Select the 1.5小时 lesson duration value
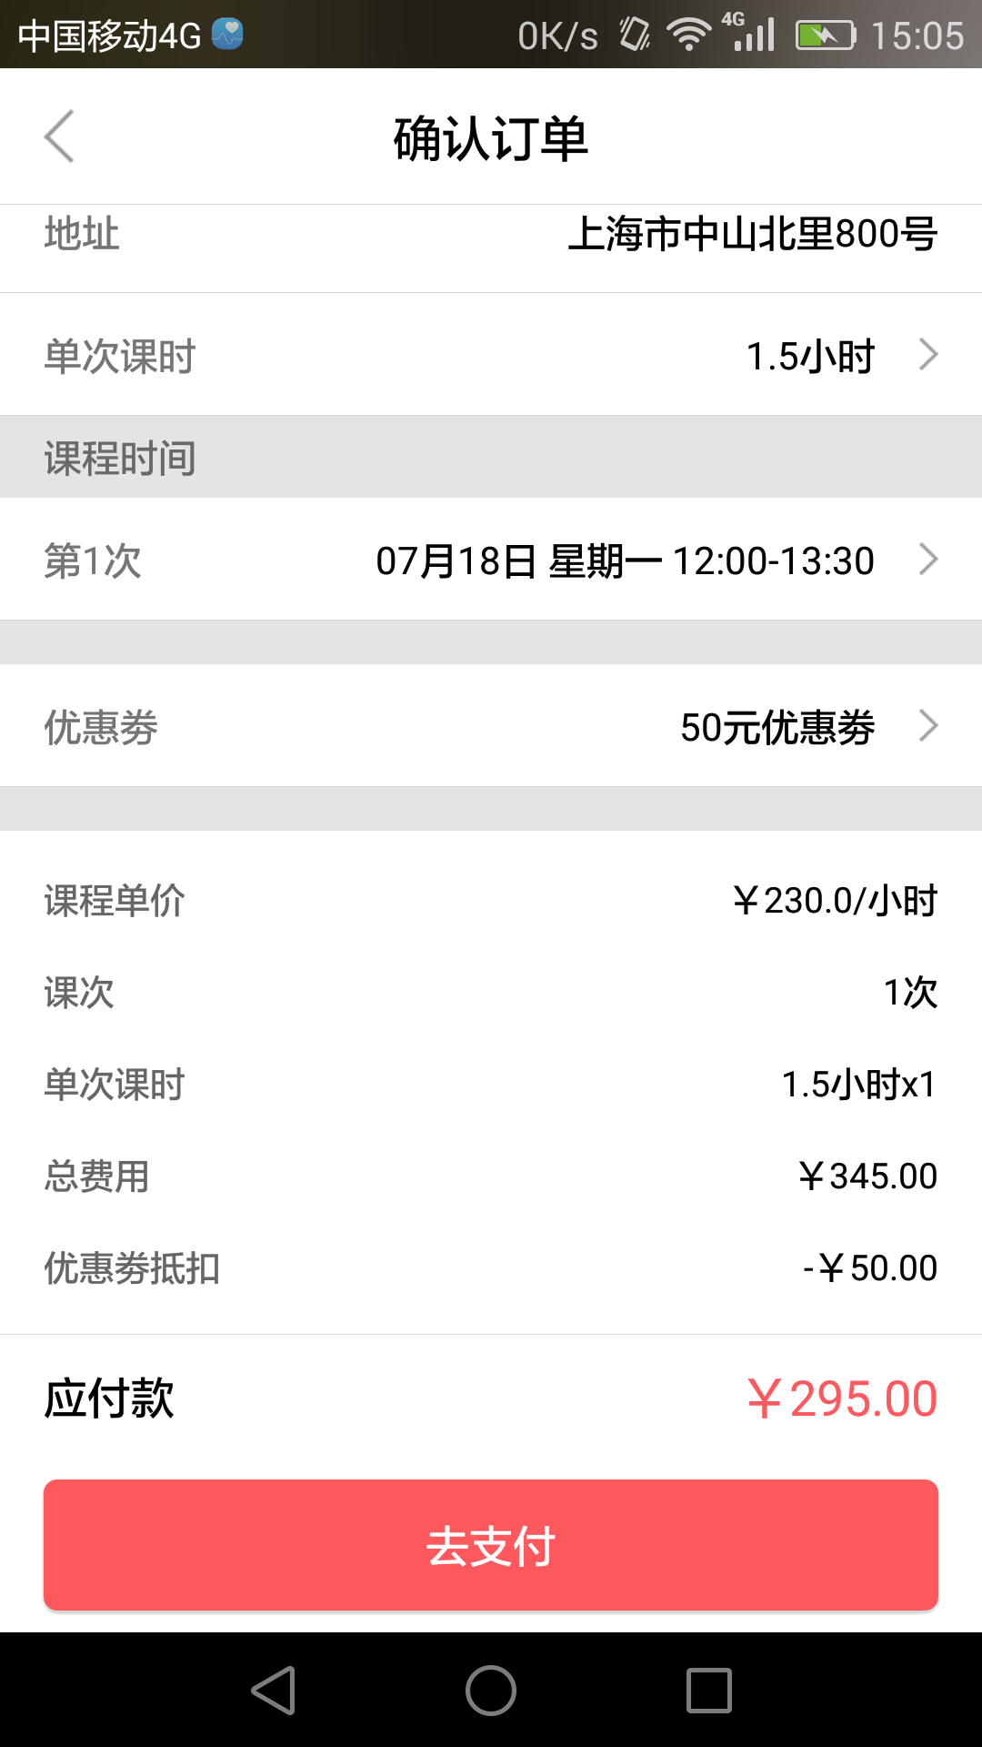The width and height of the screenshot is (982, 1747). click(x=810, y=356)
